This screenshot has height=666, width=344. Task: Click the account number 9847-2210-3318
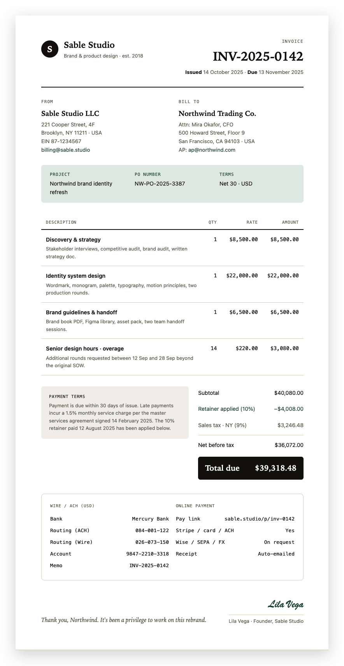(x=147, y=554)
